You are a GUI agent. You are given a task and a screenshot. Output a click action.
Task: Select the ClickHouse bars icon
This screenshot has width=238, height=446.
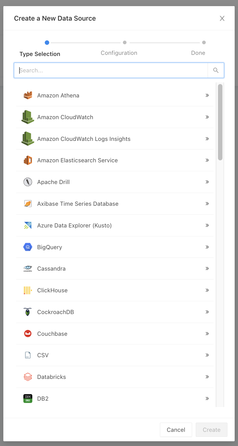pos(28,290)
